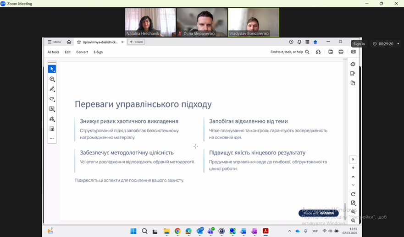
Task: Click the text 'Підвищує якість кінцевого результату'
Action: tap(257, 152)
